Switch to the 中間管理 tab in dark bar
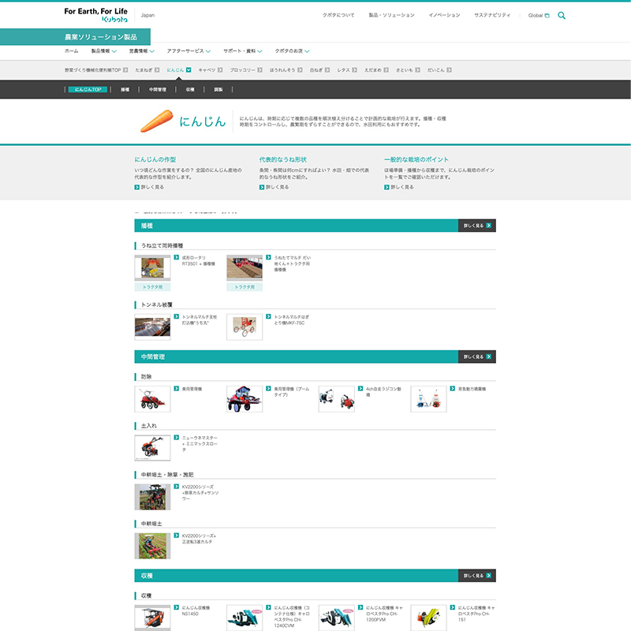Screen dimensions: 631x631 pos(158,90)
